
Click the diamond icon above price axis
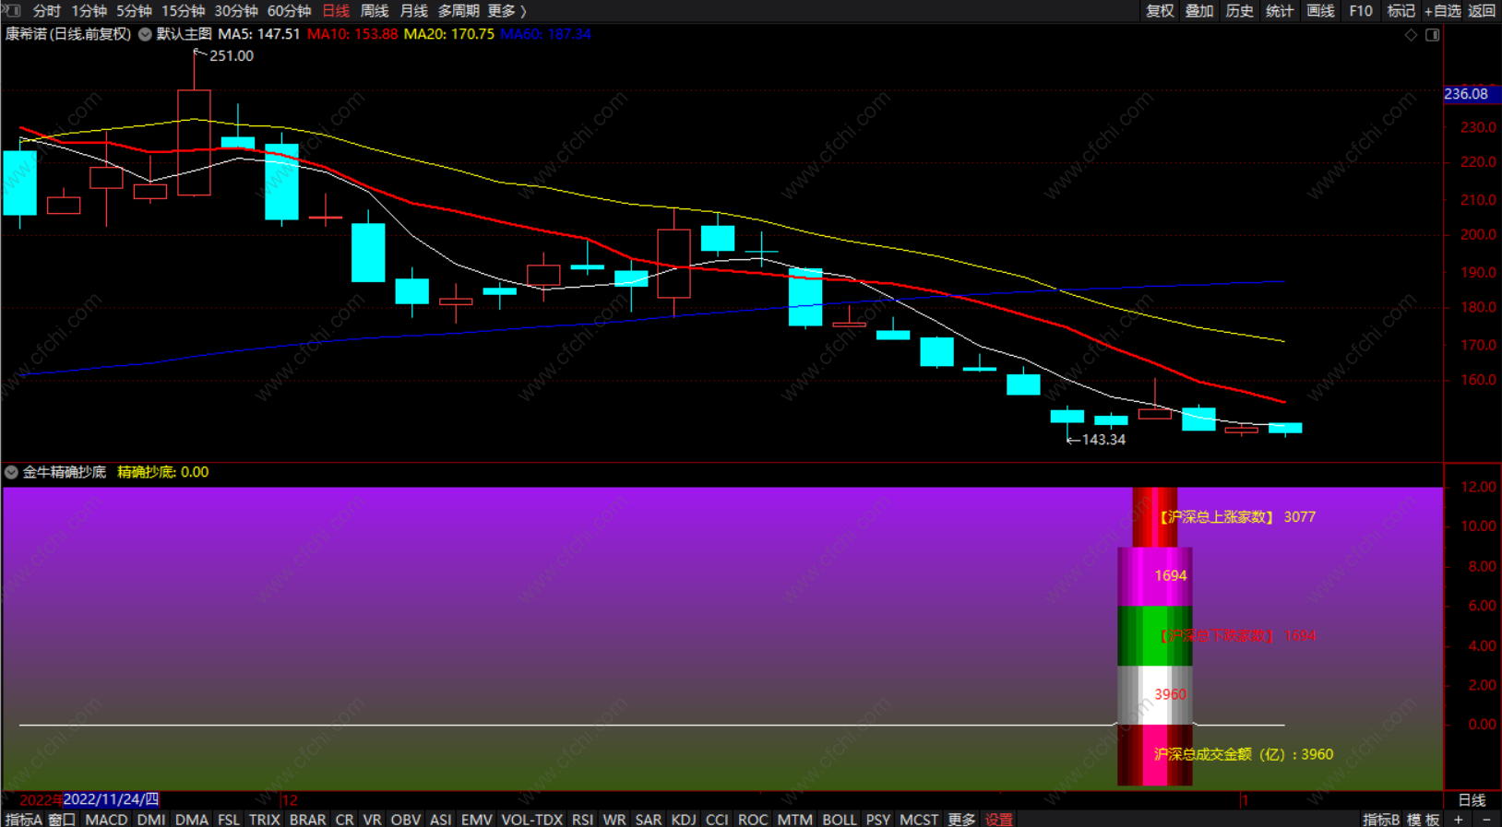click(1411, 35)
